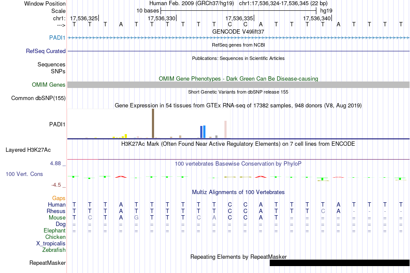
Task: Select the black RepeatMasker element bar
Action: 339,263
